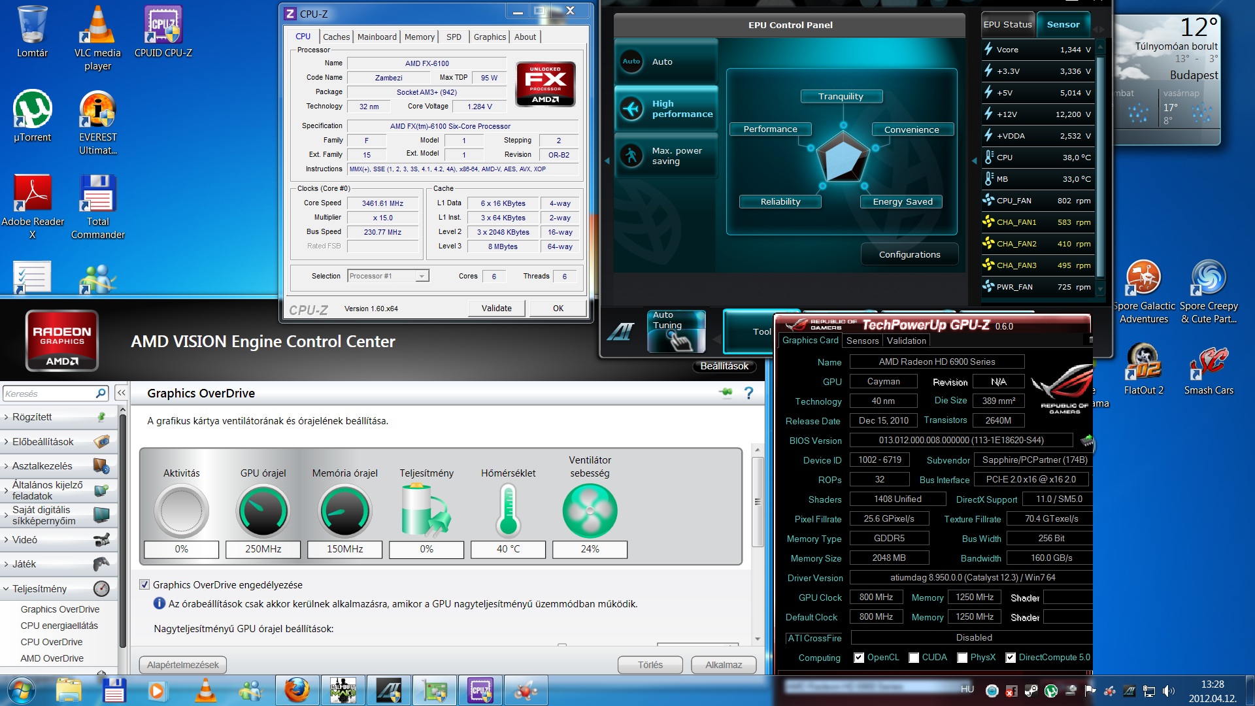Click OK button in CPU-Z
This screenshot has width=1255, height=706.
(x=558, y=309)
